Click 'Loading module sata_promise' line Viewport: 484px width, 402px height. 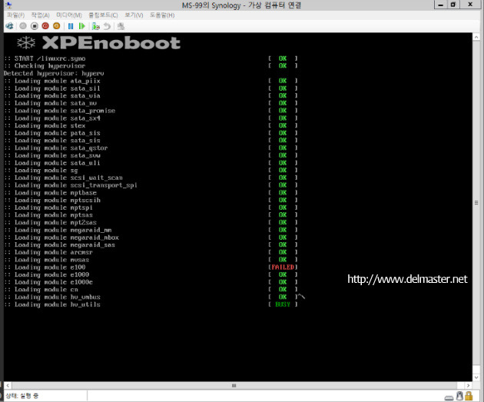tap(60, 111)
